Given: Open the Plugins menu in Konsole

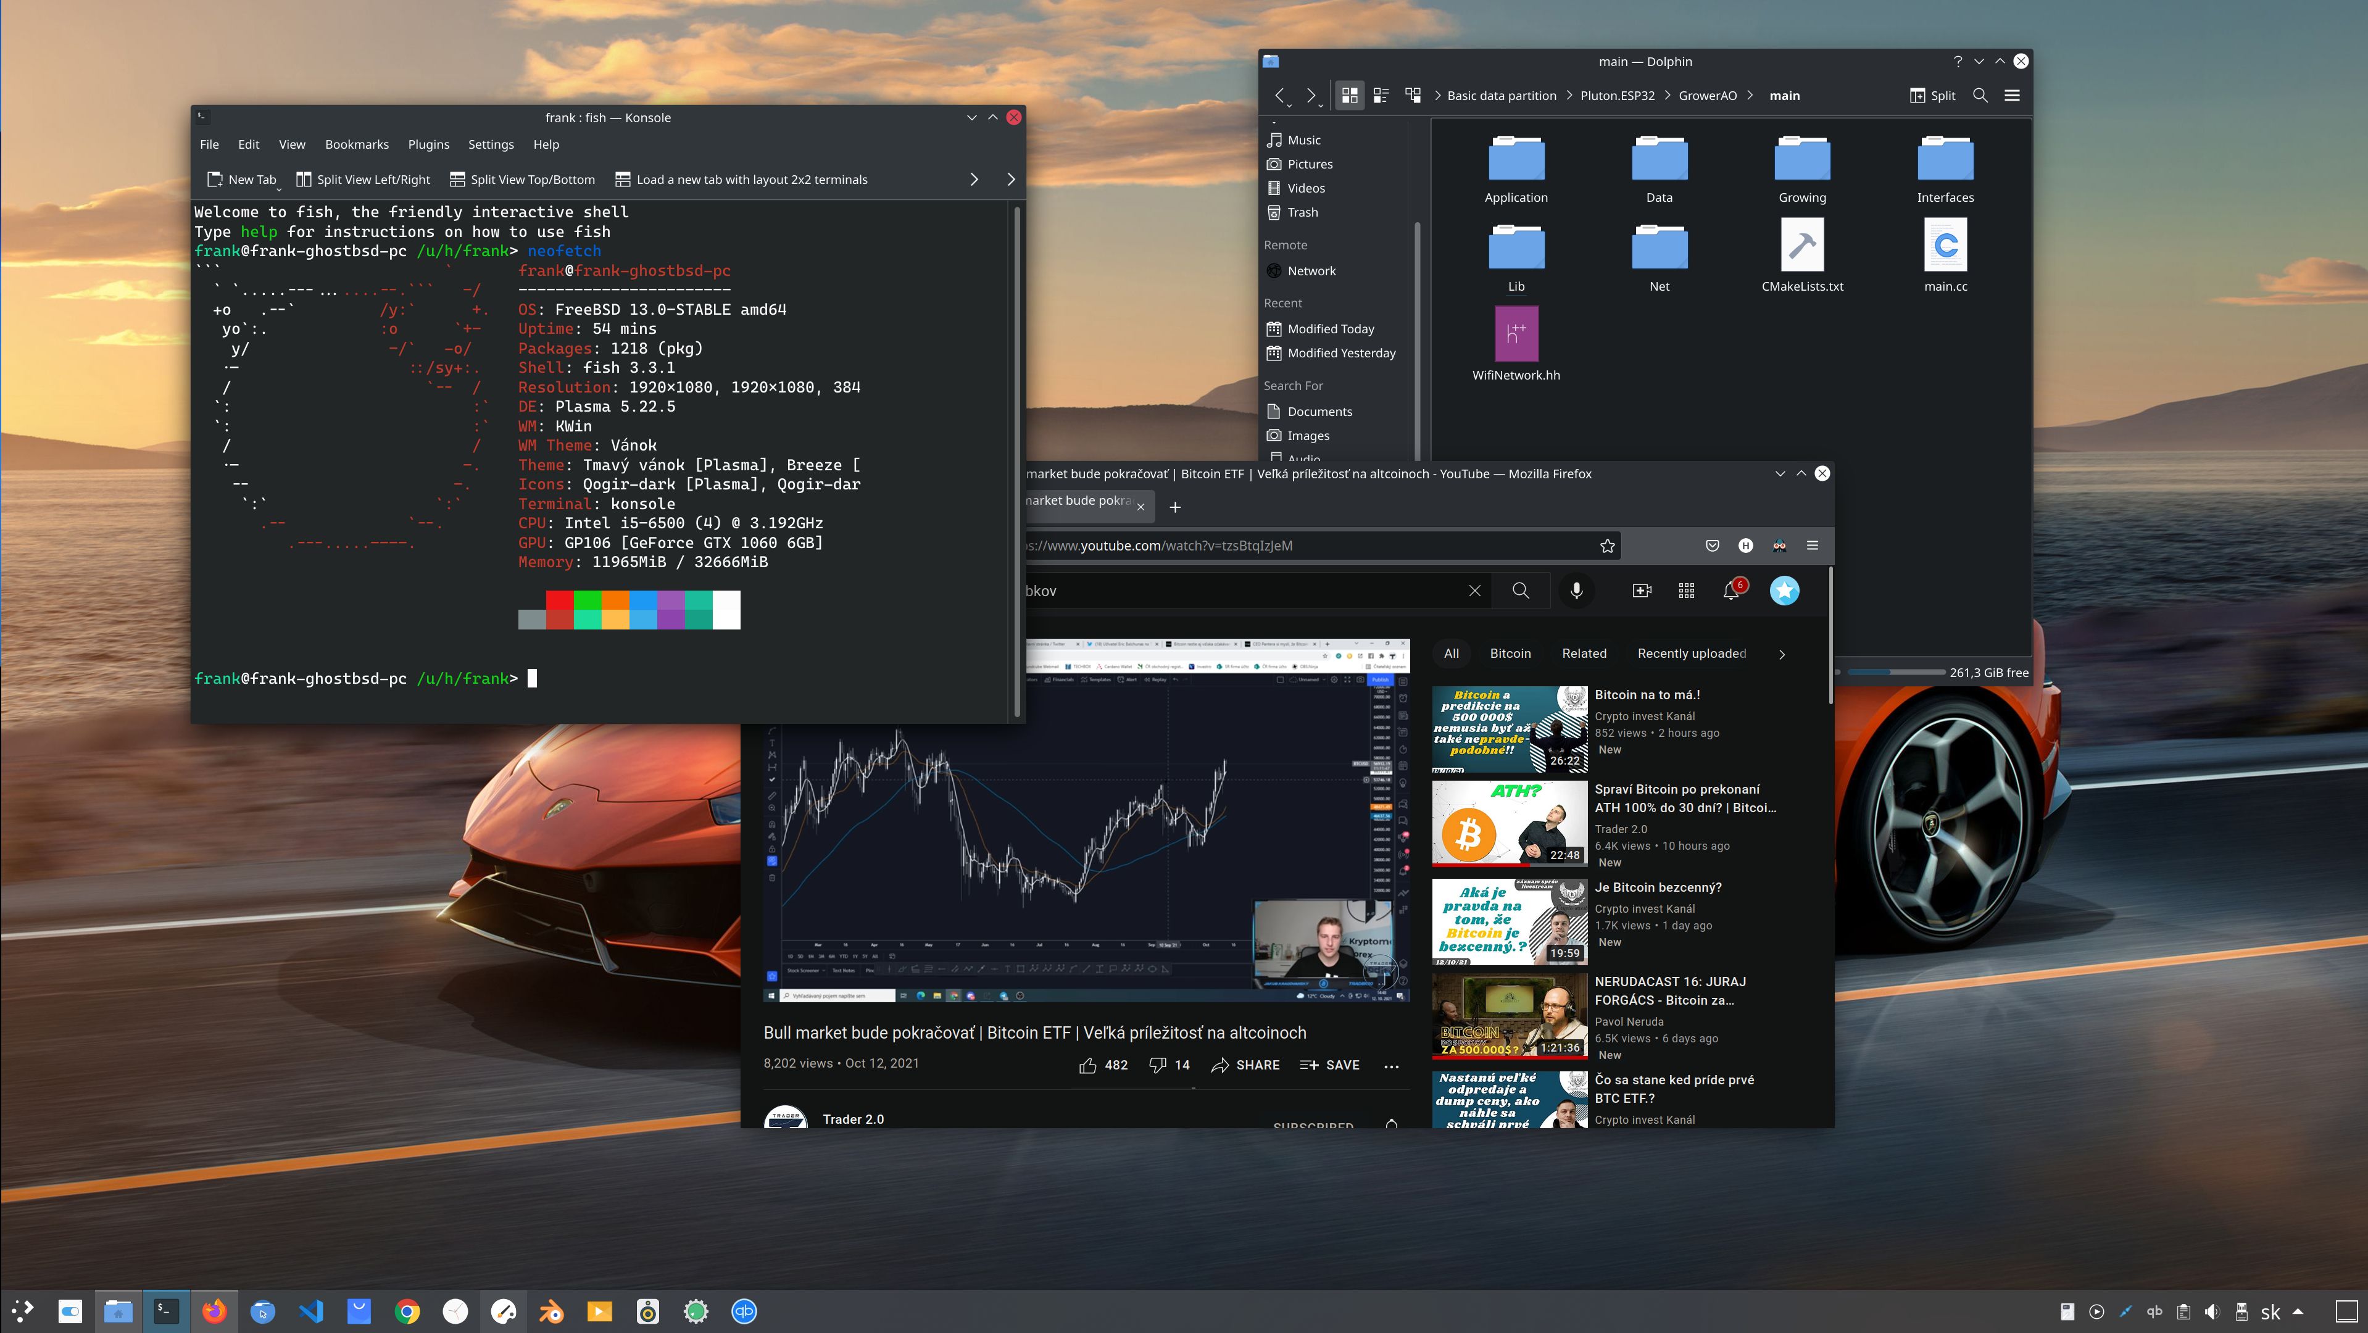Looking at the screenshot, I should [x=428, y=144].
